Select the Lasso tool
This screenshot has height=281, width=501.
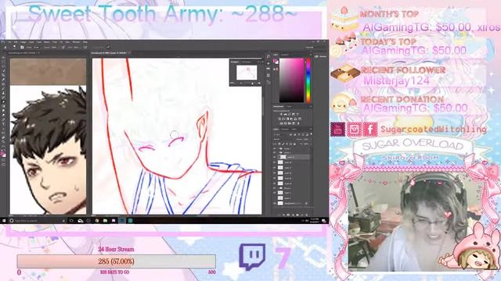pos(3,66)
